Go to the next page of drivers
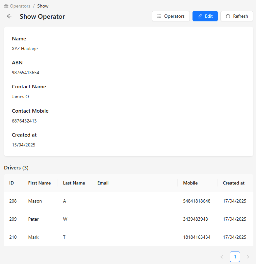Viewport: 256px width, 264px height. (248, 257)
